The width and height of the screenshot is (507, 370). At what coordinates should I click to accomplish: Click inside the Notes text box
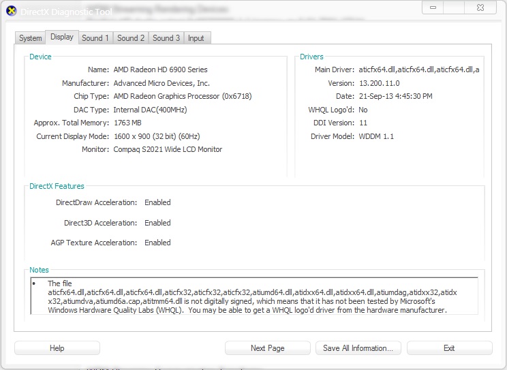[253, 296]
